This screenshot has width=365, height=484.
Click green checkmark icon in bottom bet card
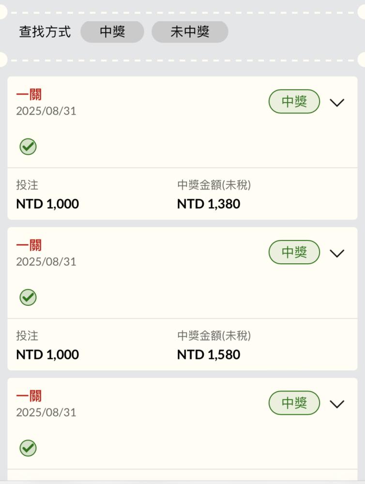coord(28,448)
